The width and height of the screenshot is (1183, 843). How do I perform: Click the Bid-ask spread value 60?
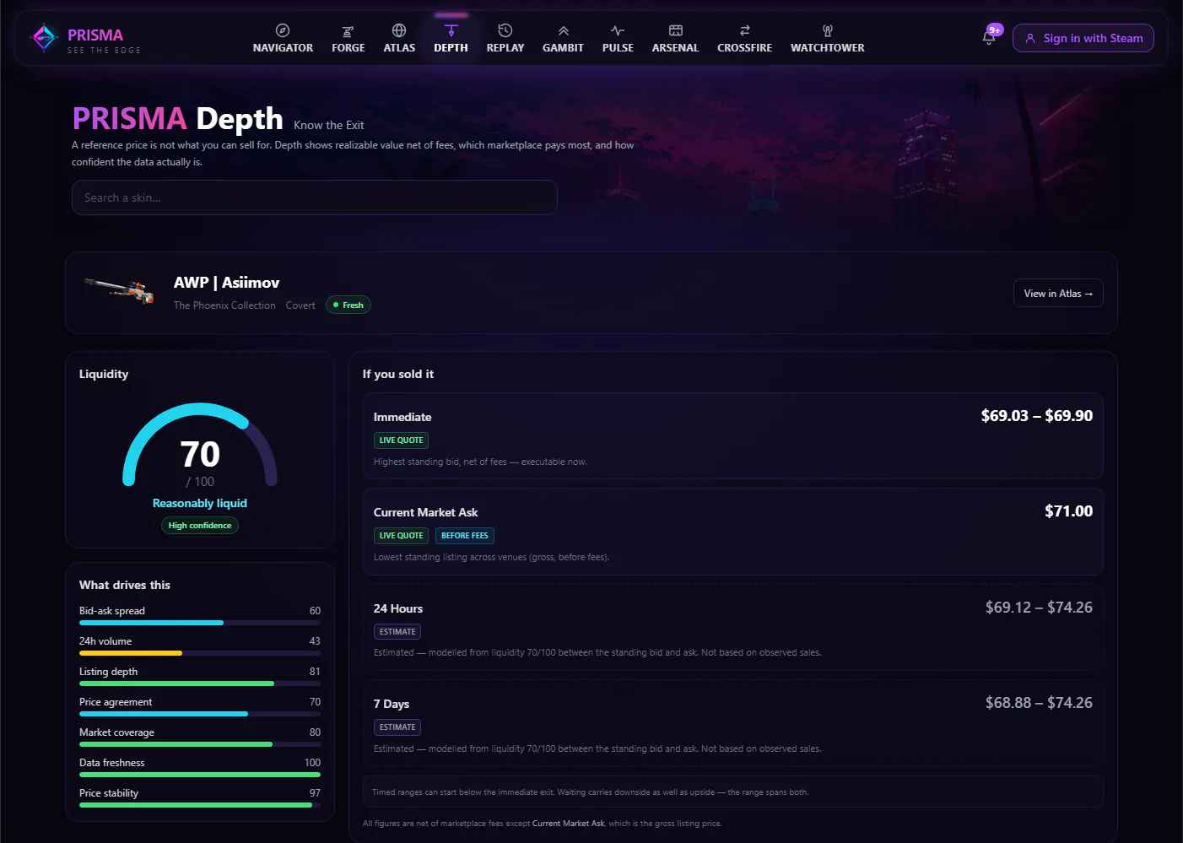[315, 611]
